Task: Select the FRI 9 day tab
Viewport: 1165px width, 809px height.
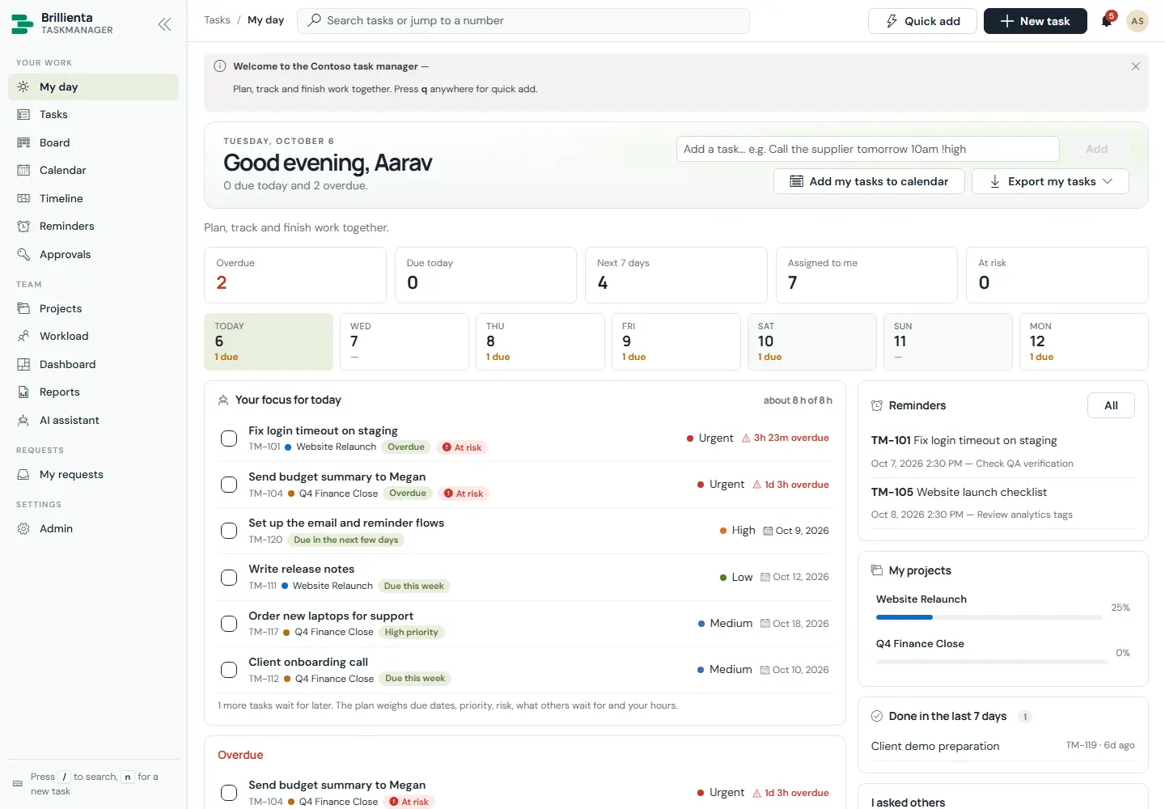Action: 676,341
